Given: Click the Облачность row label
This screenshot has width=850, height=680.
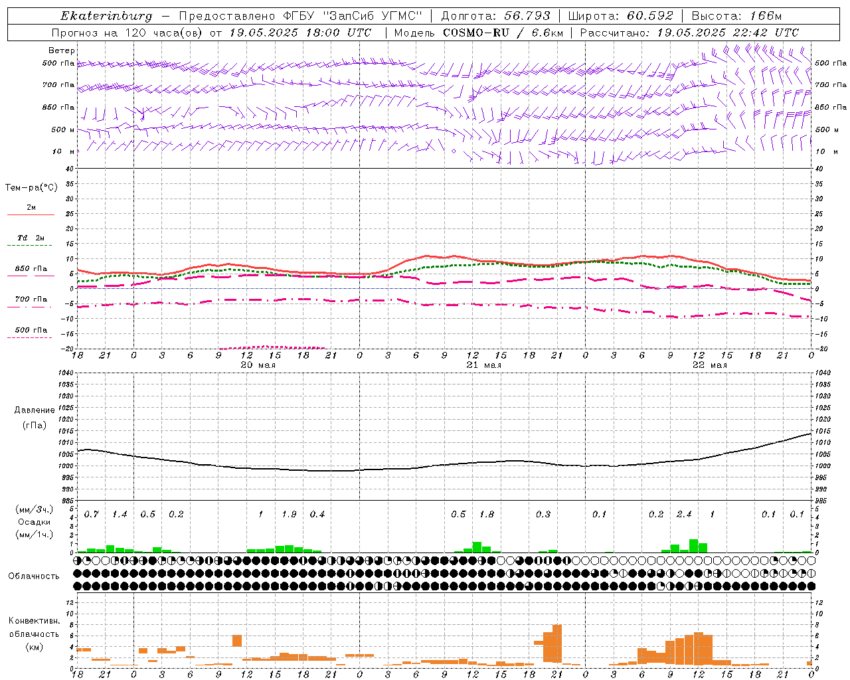Looking at the screenshot, I should pyautogui.click(x=34, y=576).
